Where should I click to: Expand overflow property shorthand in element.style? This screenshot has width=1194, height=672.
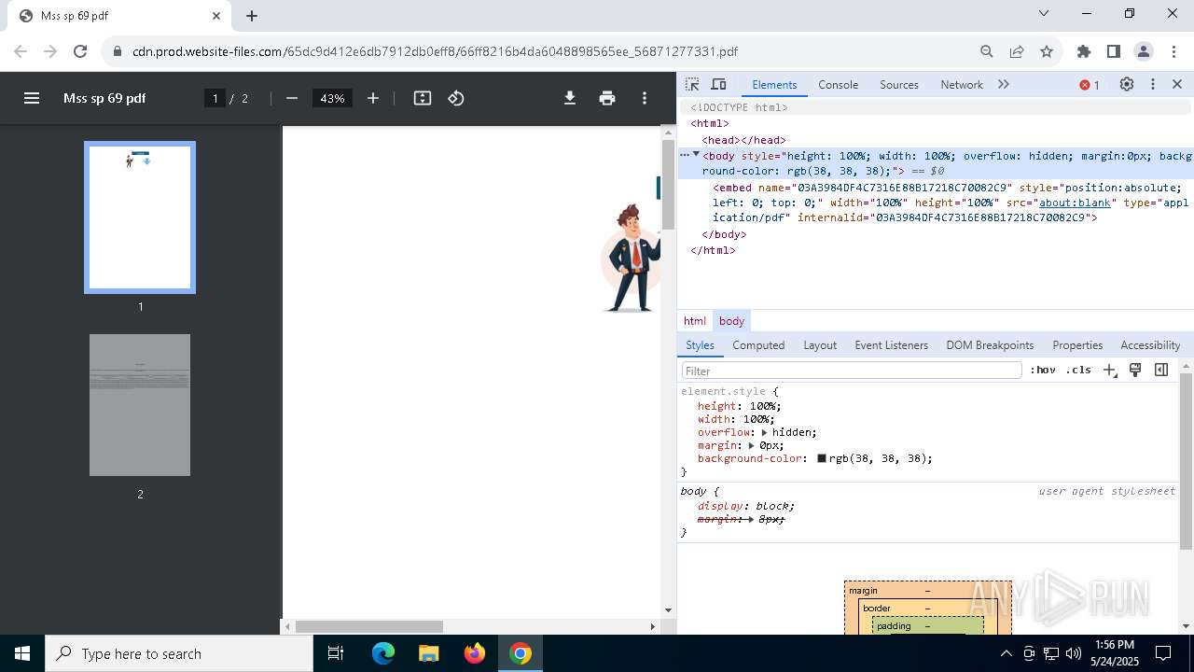tap(764, 432)
